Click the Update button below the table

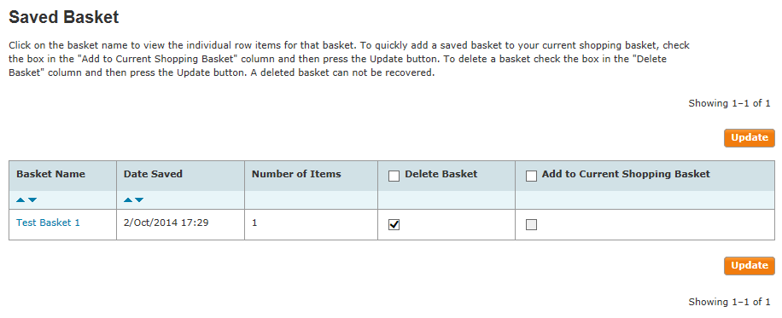[x=750, y=266]
